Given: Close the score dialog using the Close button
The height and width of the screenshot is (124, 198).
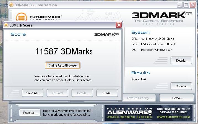Looking at the screenshot, I should tap(107, 93).
